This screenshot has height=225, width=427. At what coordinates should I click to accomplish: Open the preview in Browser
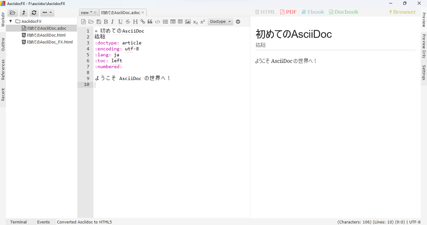point(402,12)
